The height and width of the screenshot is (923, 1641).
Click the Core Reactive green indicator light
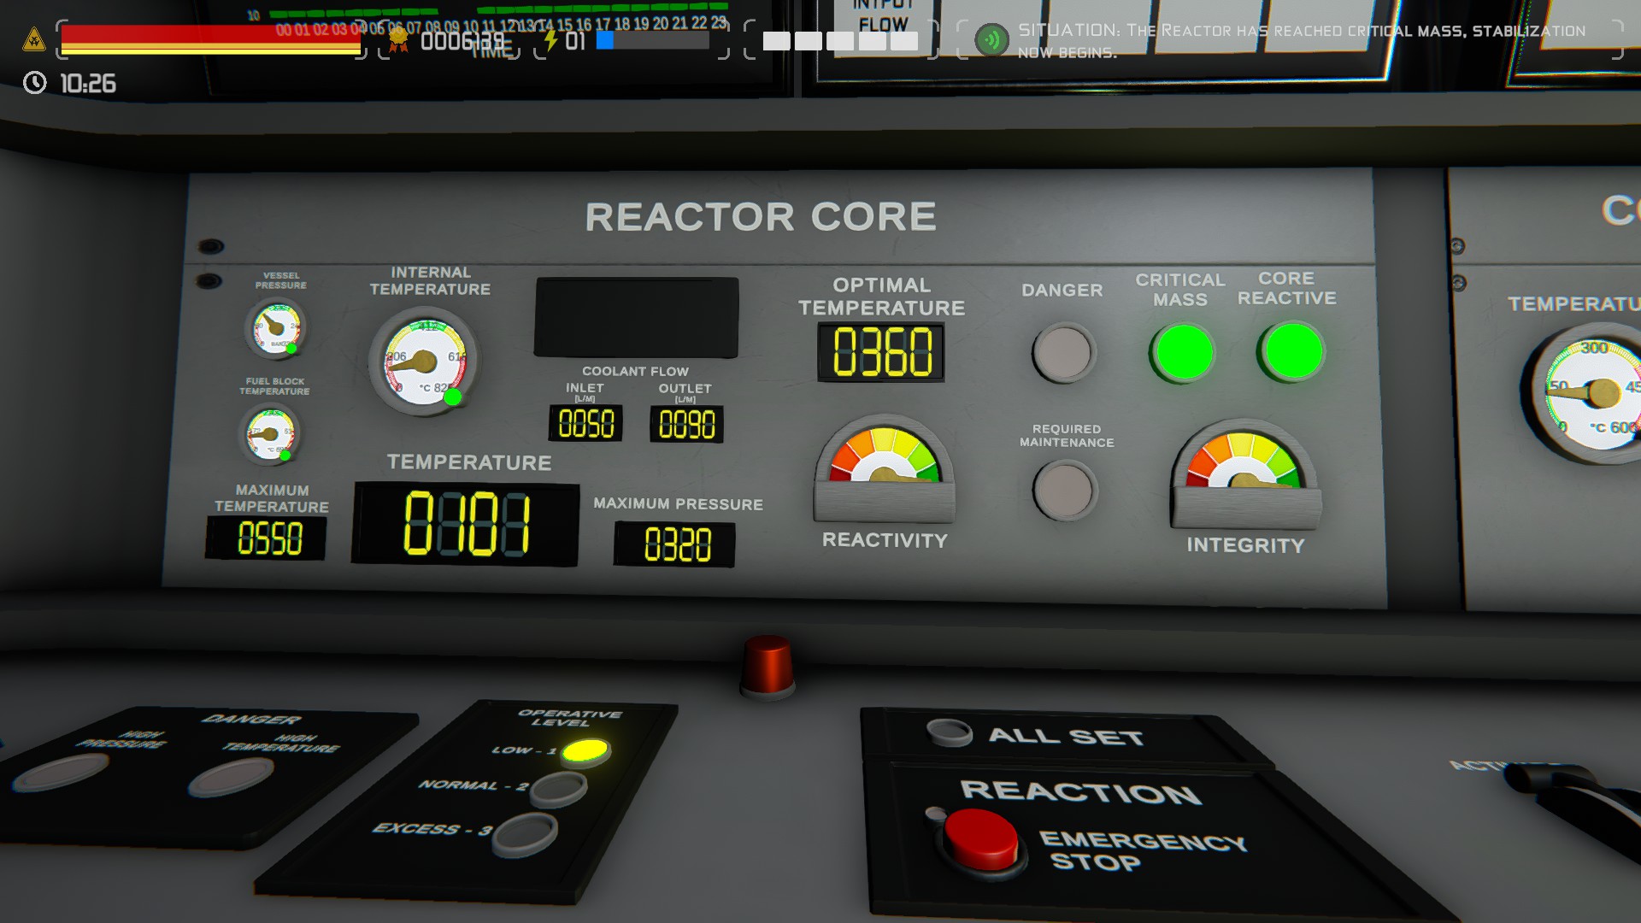click(x=1292, y=351)
